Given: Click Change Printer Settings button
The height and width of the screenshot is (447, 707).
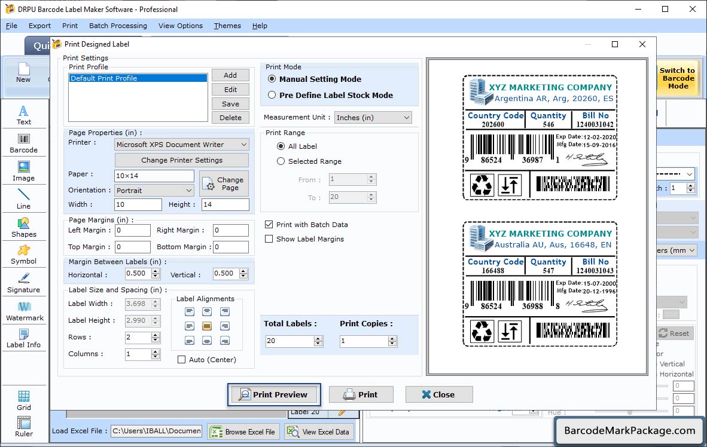Looking at the screenshot, I should (x=182, y=160).
